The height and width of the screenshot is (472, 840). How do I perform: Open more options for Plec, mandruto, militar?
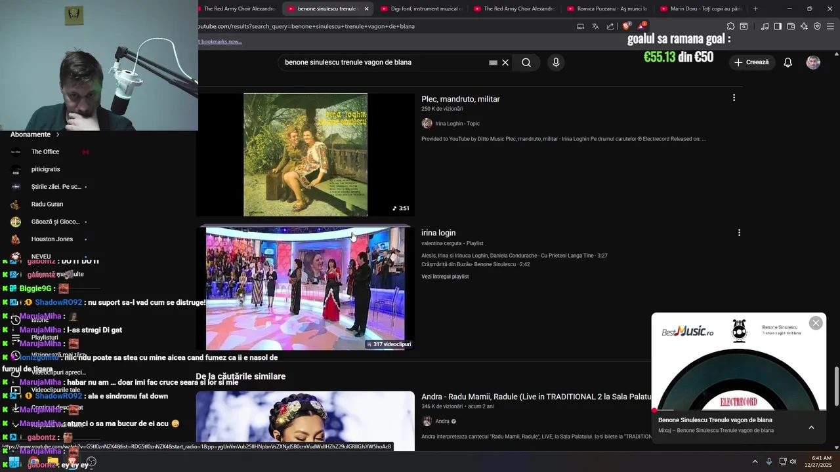(734, 98)
